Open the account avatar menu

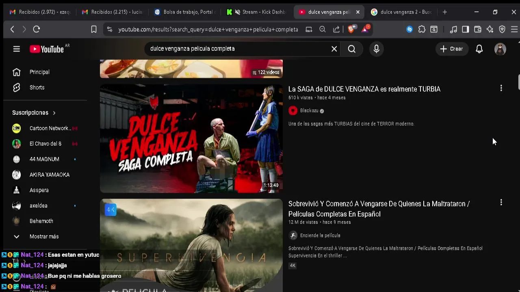click(500, 49)
